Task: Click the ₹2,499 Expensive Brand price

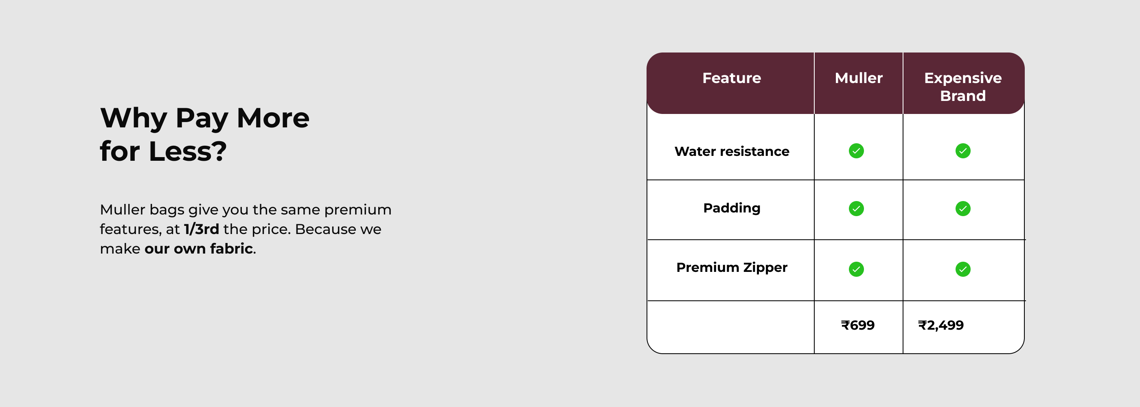Action: 940,326
